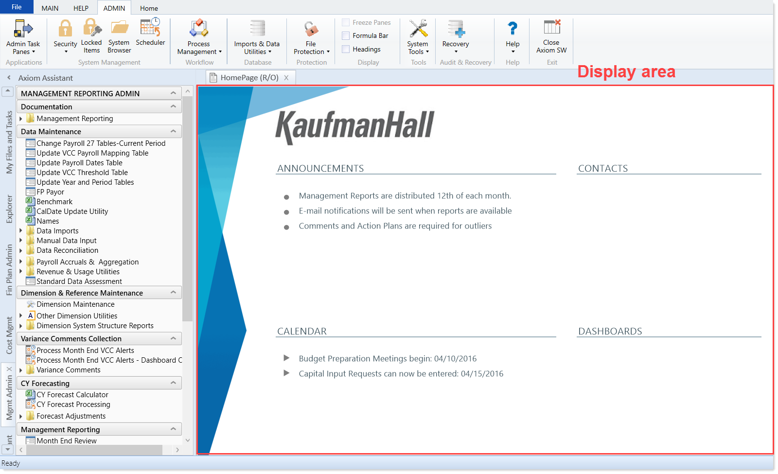Open CY Forecast Processing item

[73, 404]
